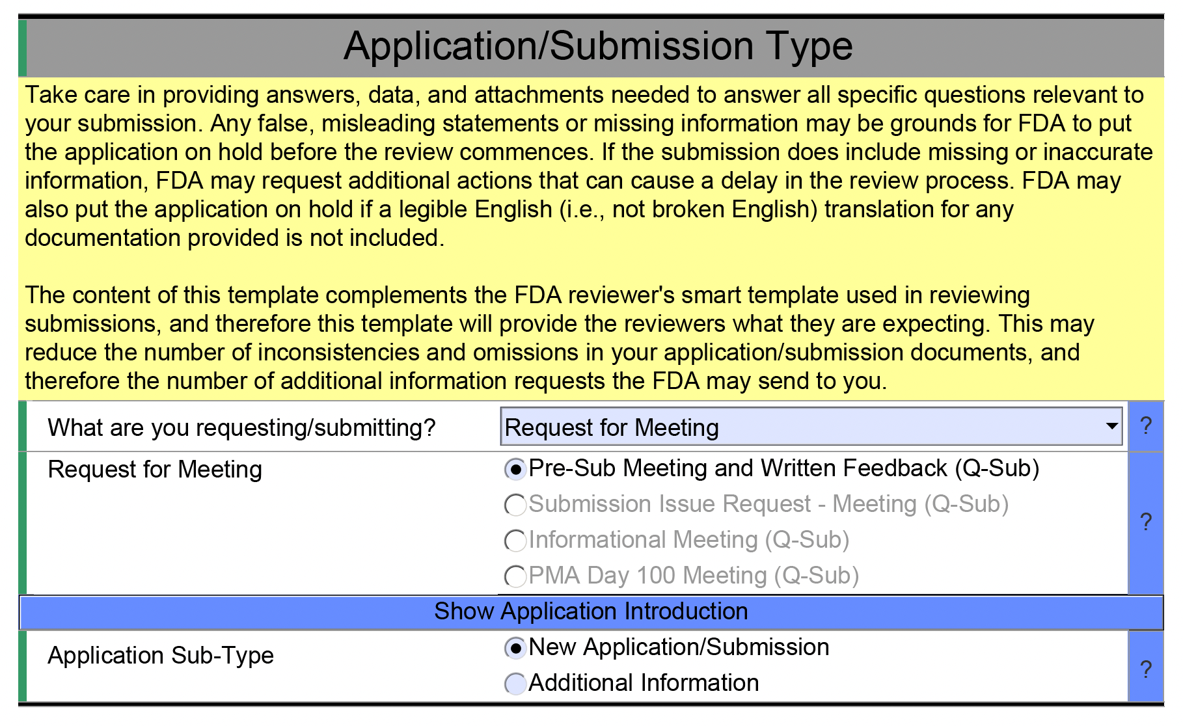The width and height of the screenshot is (1183, 726).
Task: Click the help question mark beside the requesting/submitting dropdown
Action: point(1146,426)
